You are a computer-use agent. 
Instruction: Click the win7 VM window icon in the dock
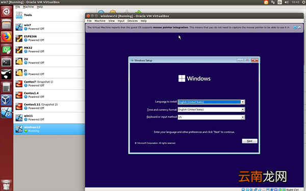point(6,112)
